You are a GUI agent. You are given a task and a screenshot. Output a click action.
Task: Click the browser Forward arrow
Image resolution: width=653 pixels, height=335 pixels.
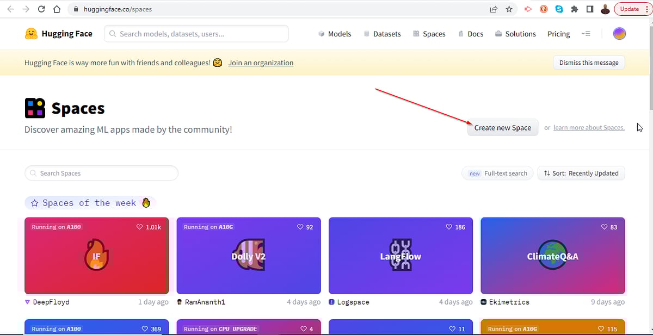tap(26, 9)
